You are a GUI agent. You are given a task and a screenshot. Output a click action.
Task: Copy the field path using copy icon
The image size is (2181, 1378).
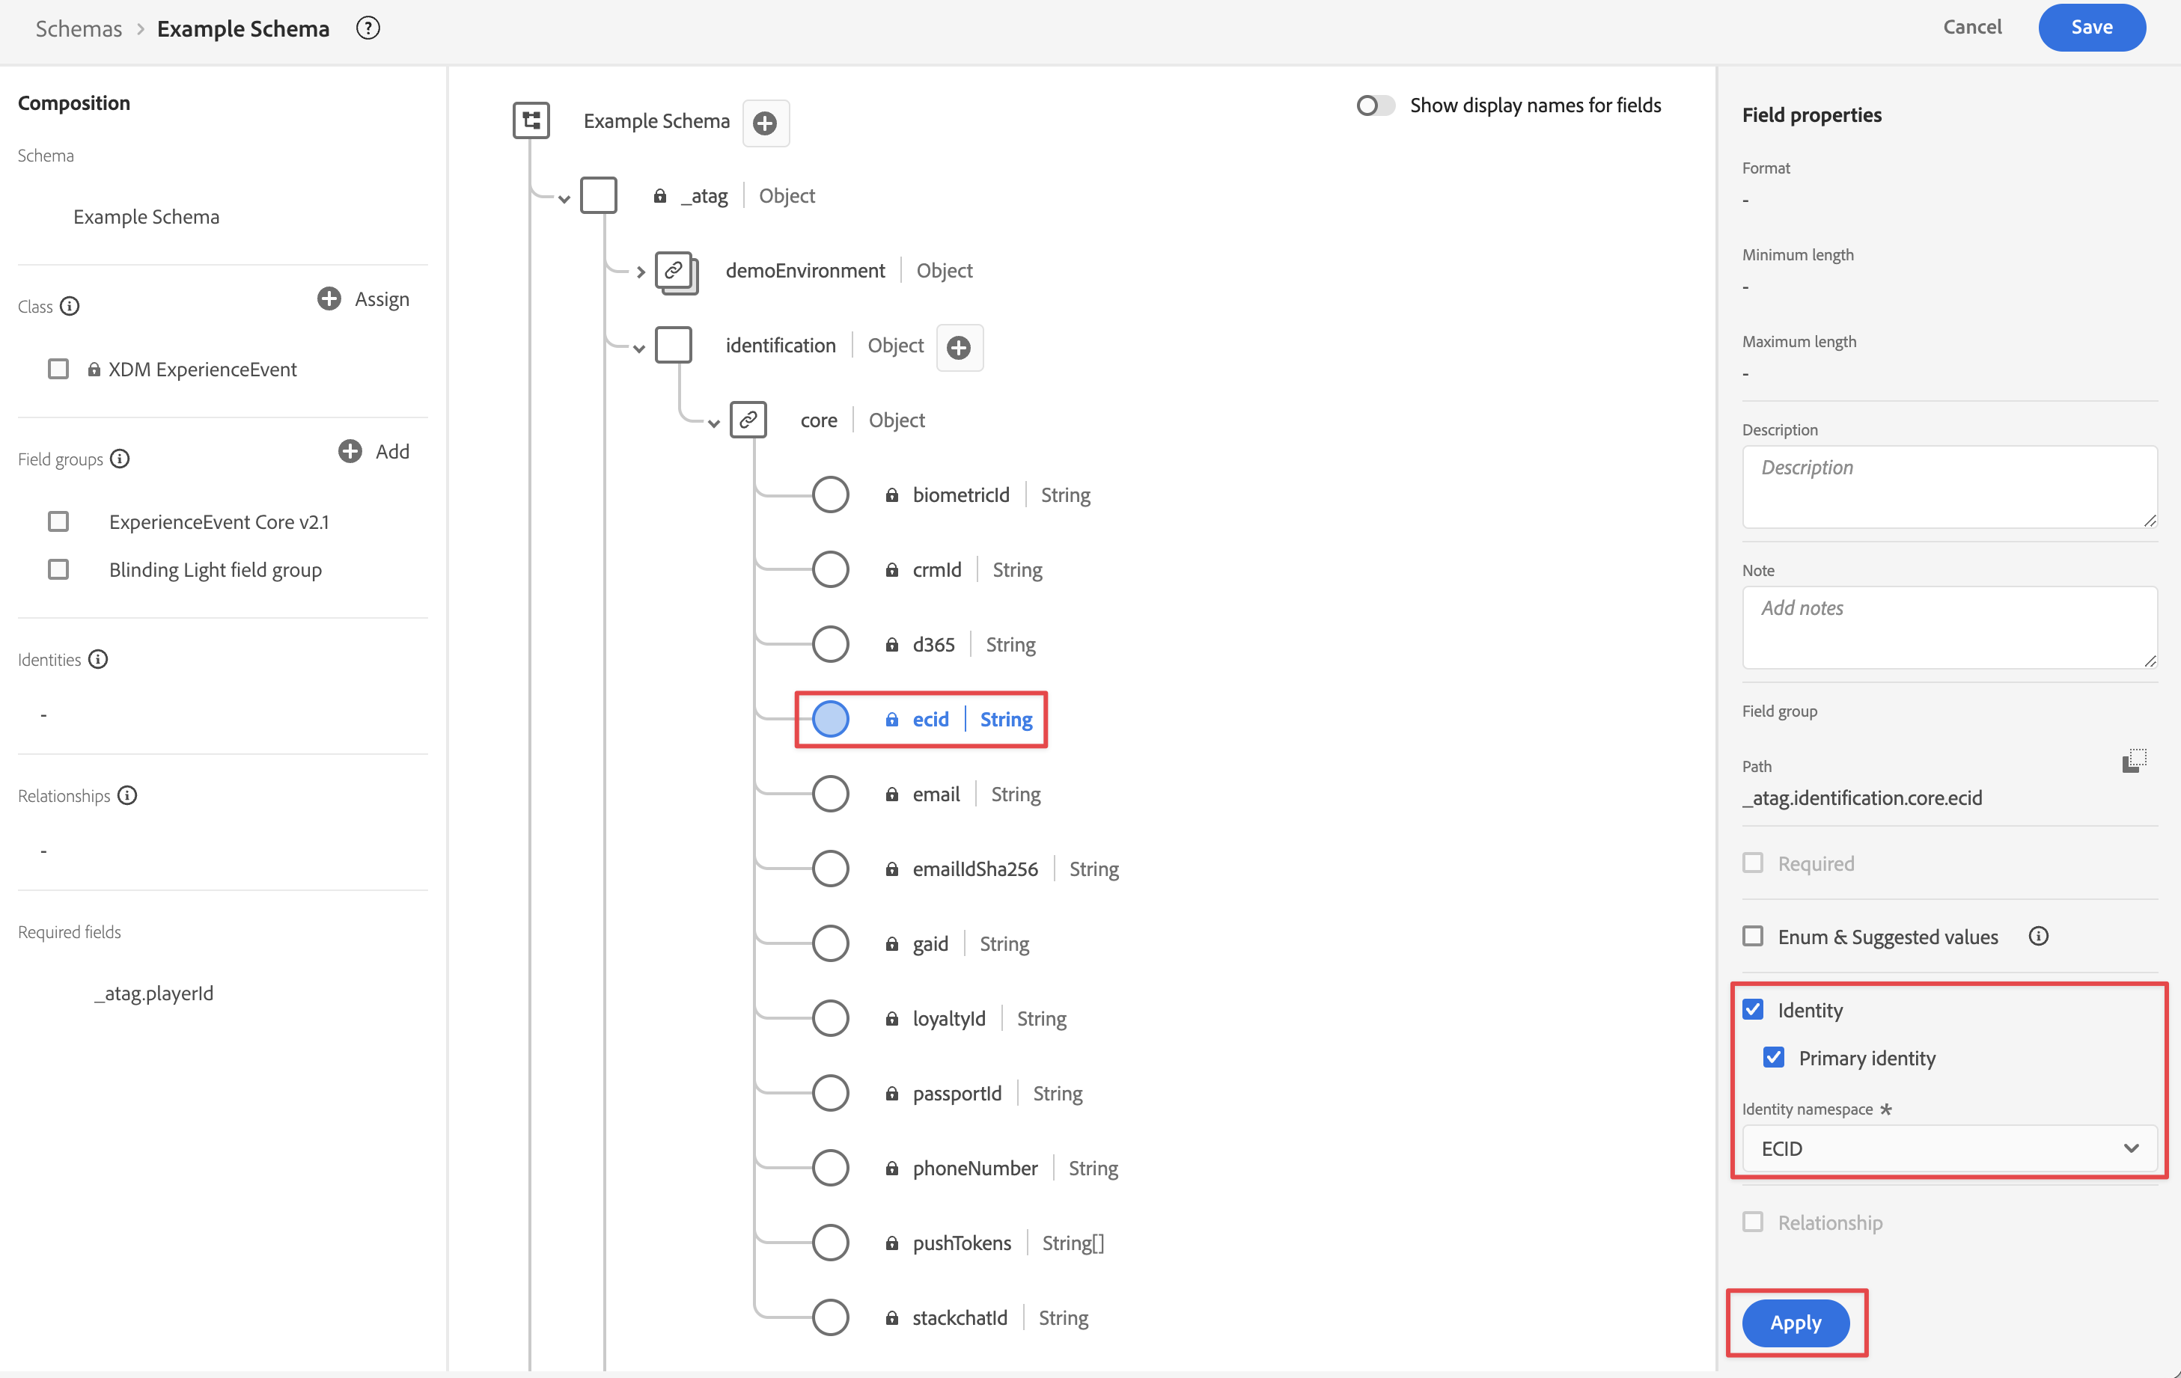2133,762
